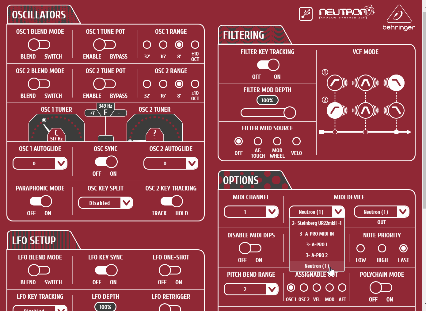The image size is (426, 311).
Task: Set Note Priority to Low
Action: pyautogui.click(x=361, y=248)
